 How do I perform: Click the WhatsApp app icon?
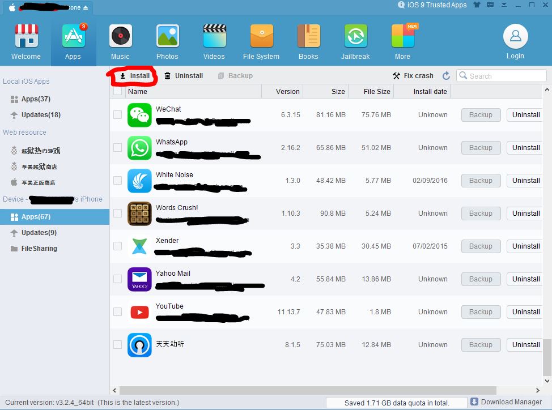click(139, 148)
